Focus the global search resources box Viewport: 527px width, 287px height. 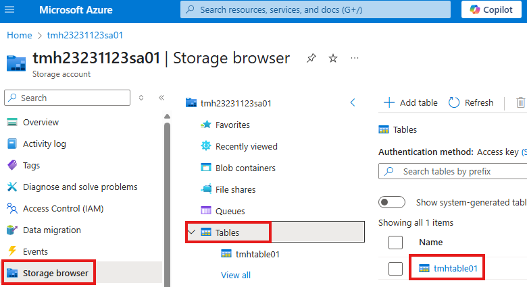316,9
